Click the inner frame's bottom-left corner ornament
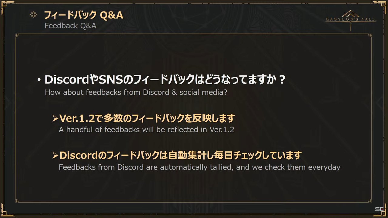This screenshot has height=218, width=388. [x=17, y=200]
